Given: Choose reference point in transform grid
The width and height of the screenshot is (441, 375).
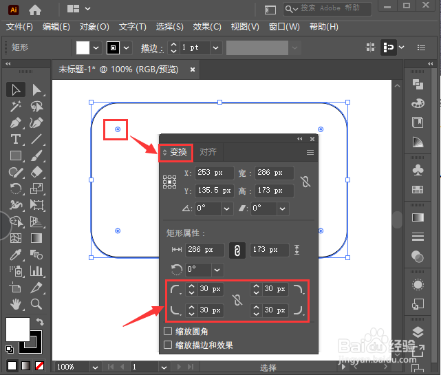Looking at the screenshot, I should (x=170, y=182).
